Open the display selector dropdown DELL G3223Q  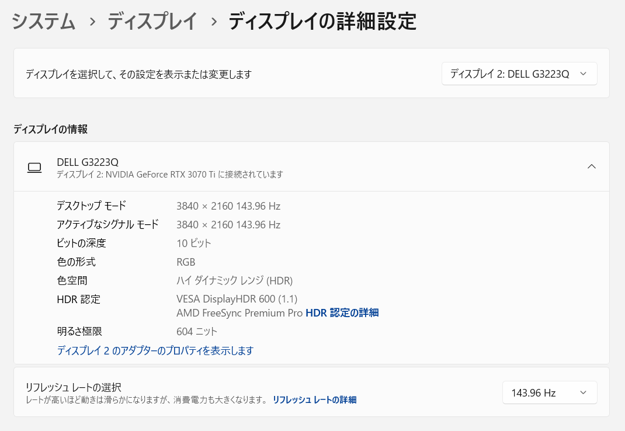coord(519,74)
